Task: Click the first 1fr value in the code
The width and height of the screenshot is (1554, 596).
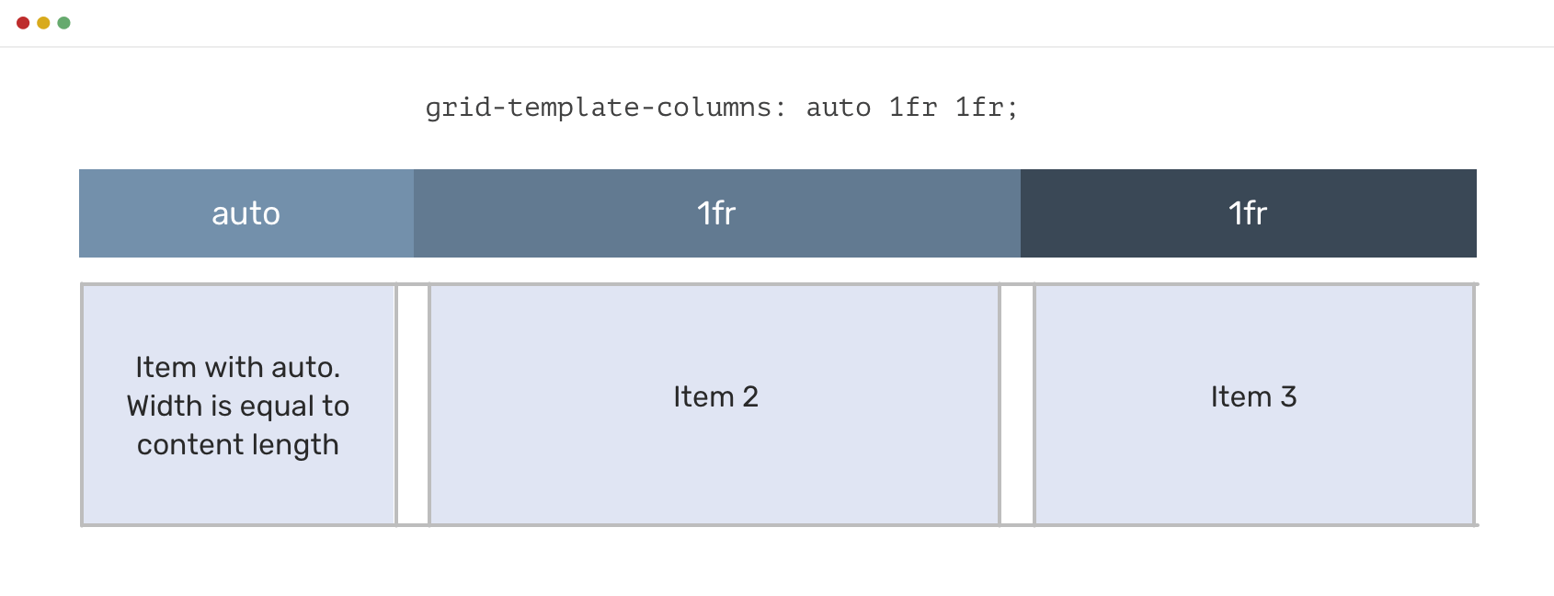Action: coord(913,108)
